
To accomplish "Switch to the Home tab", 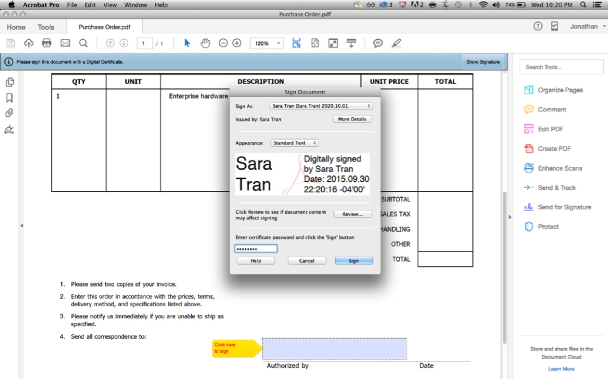I will click(16, 27).
